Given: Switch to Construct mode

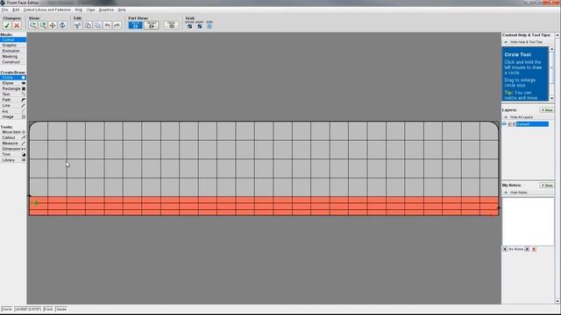Looking at the screenshot, I should (x=13, y=62).
